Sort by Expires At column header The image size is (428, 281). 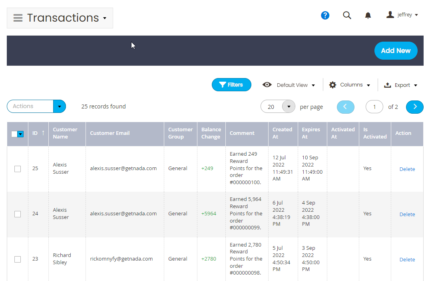pyautogui.click(x=313, y=133)
